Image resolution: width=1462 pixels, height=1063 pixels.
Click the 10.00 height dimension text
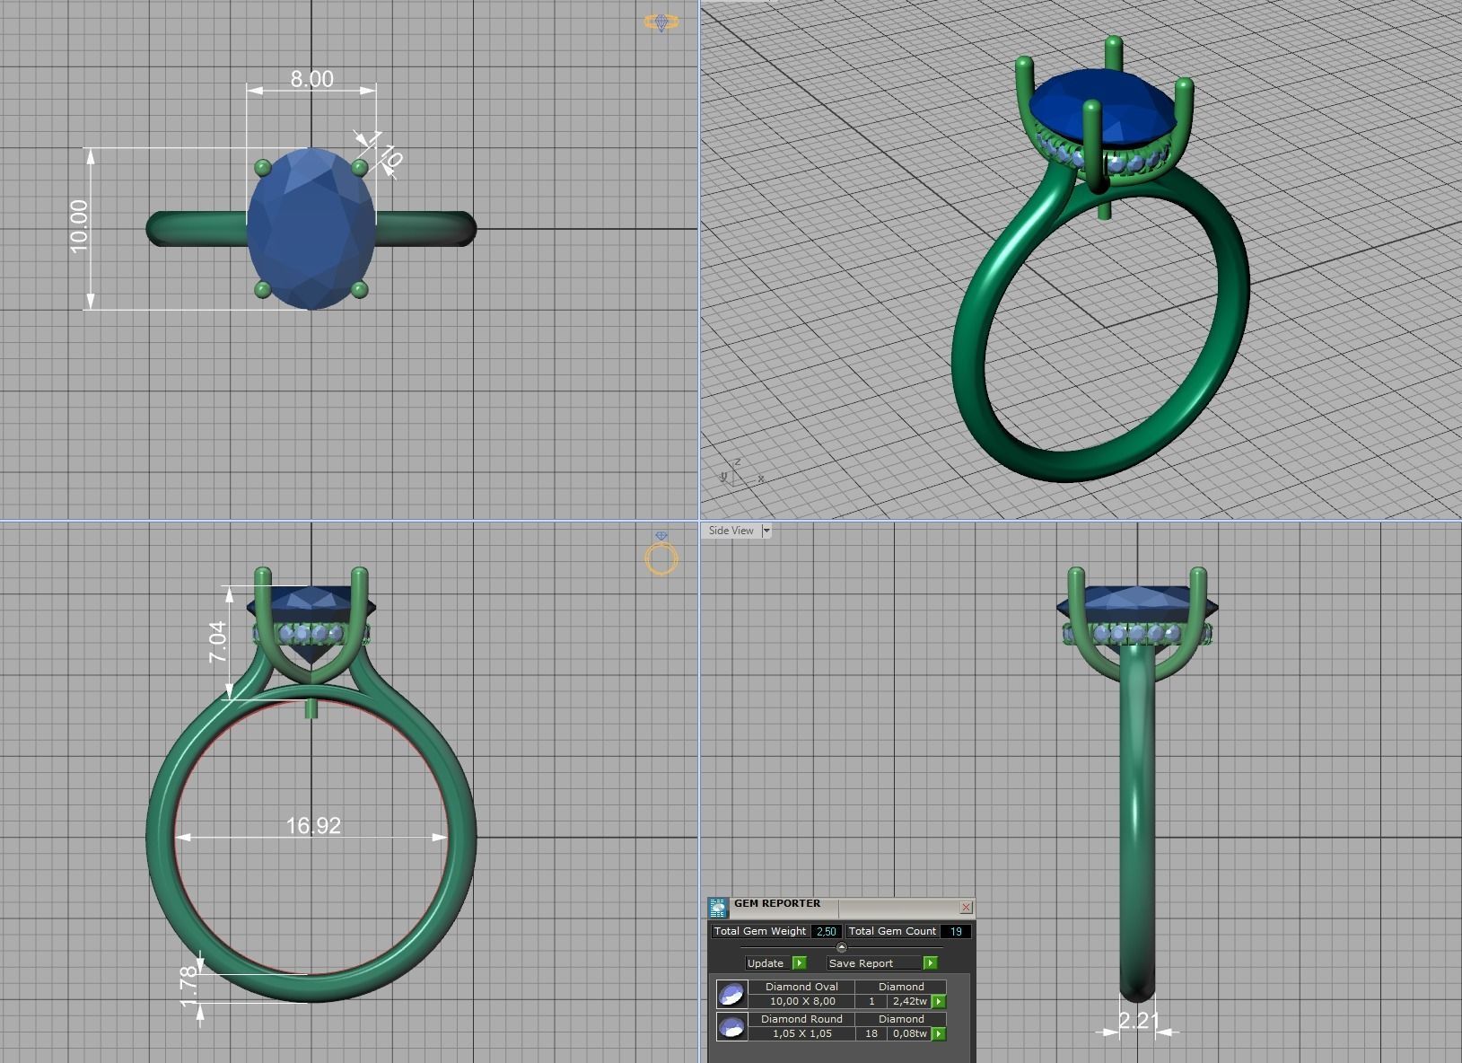click(x=79, y=226)
